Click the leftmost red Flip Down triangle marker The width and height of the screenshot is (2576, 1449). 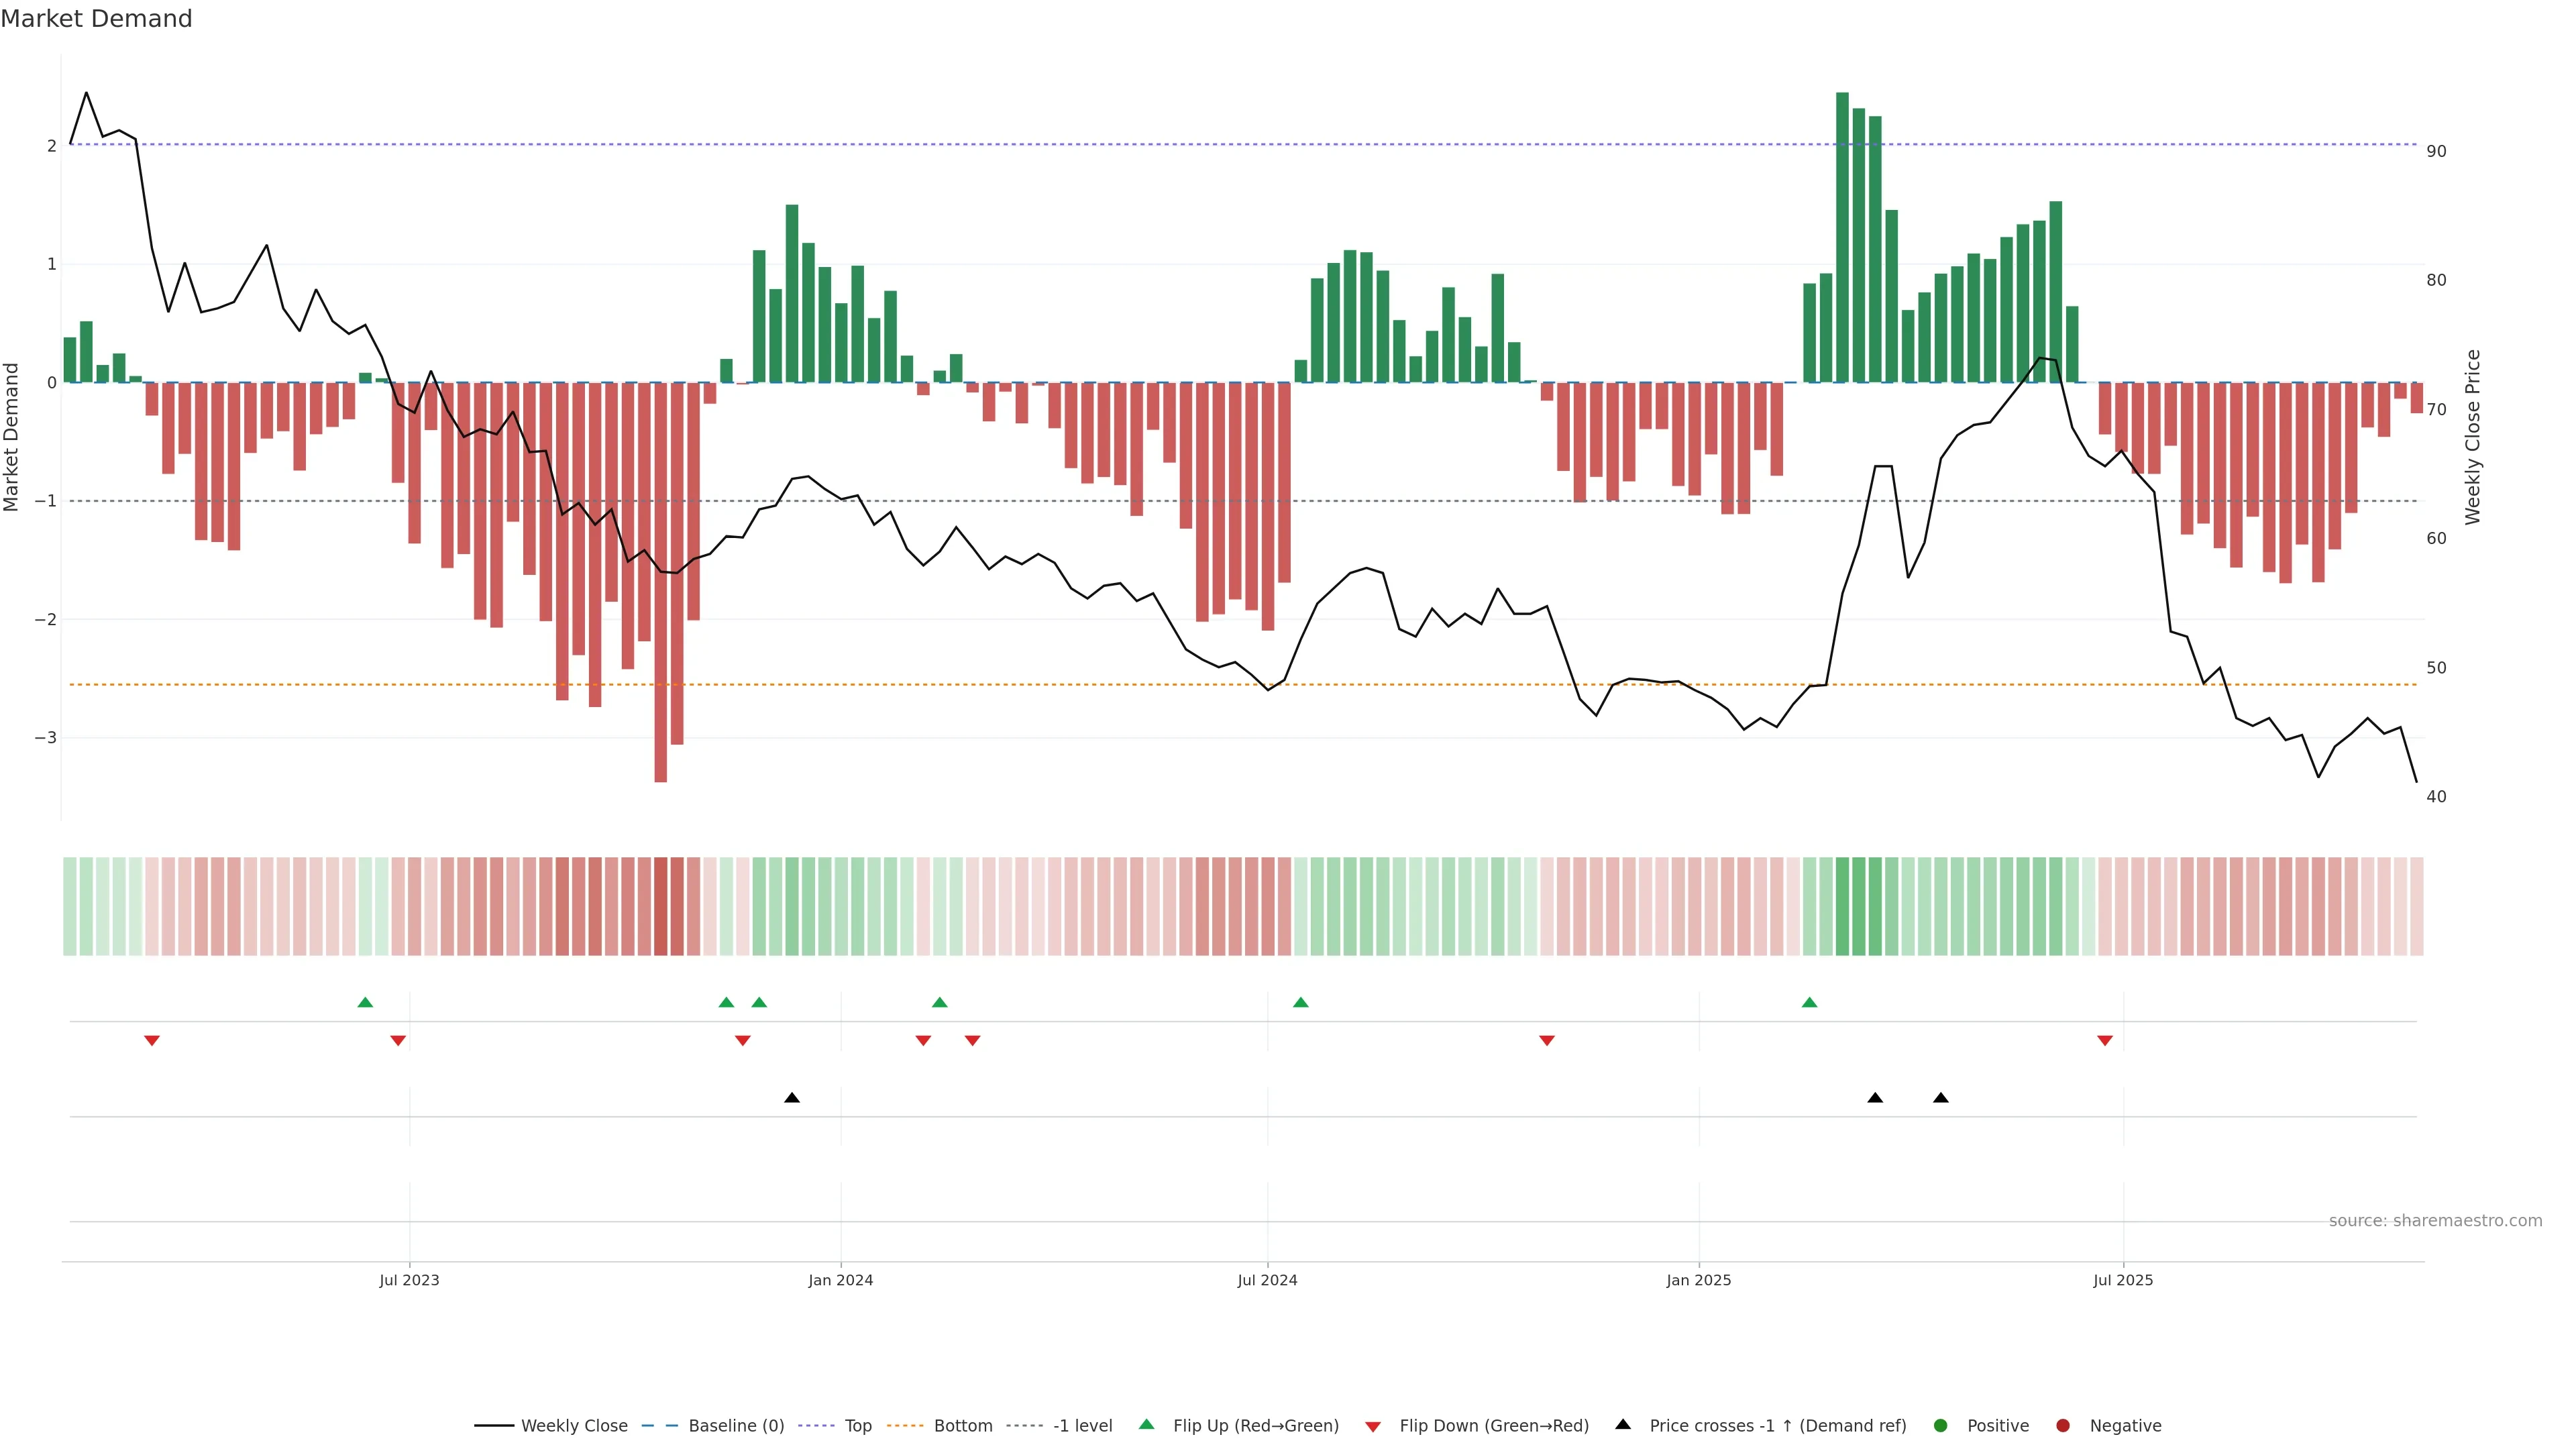click(x=152, y=1041)
